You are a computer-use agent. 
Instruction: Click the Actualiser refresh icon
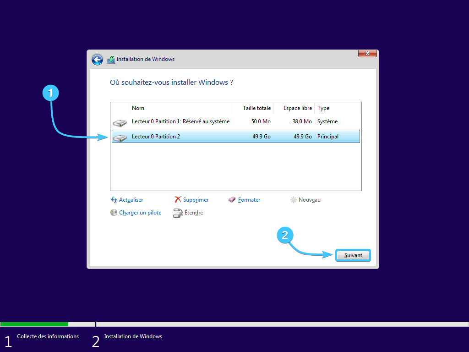coord(114,200)
